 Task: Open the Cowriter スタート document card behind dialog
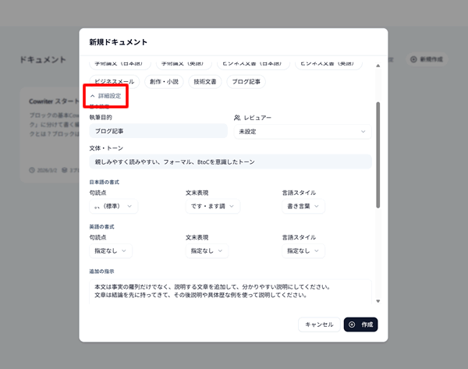[x=50, y=135]
